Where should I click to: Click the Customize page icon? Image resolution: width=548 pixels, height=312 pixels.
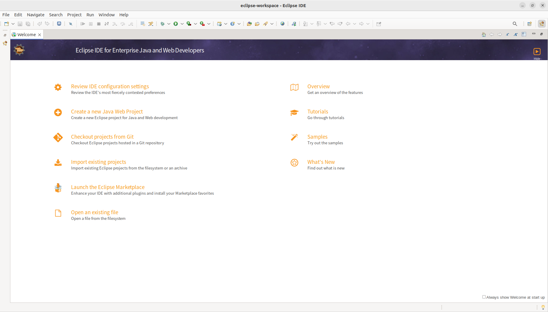pyautogui.click(x=524, y=34)
